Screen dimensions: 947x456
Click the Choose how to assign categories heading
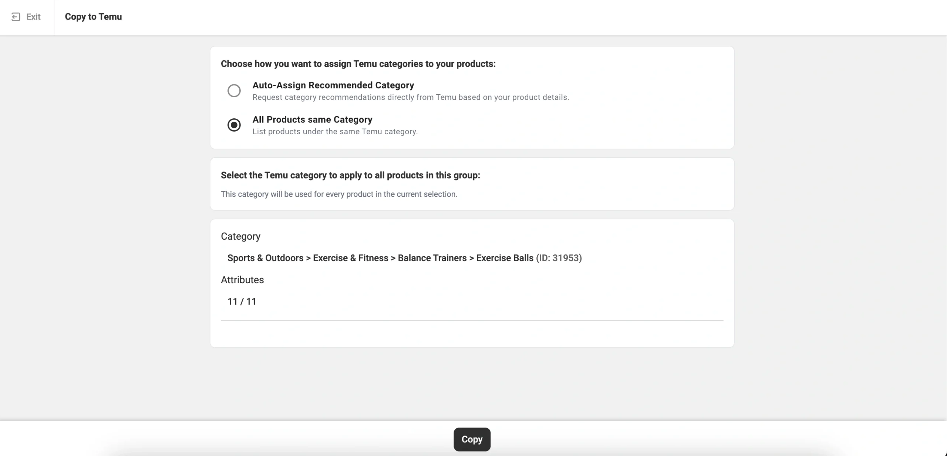click(x=358, y=64)
